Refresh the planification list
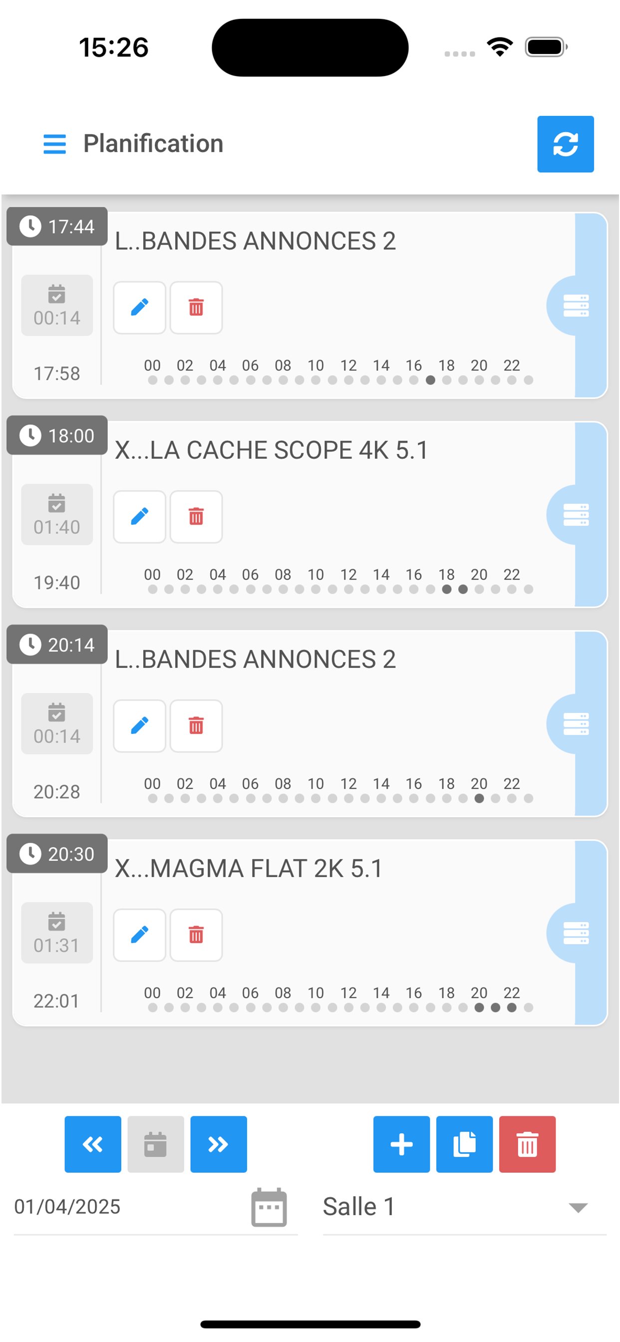 [565, 144]
